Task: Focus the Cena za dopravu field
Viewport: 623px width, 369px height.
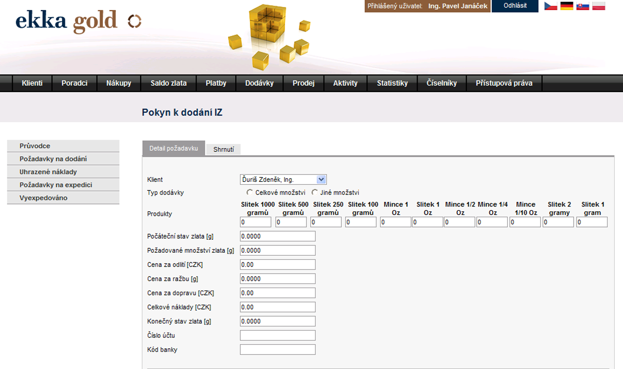Action: click(278, 293)
